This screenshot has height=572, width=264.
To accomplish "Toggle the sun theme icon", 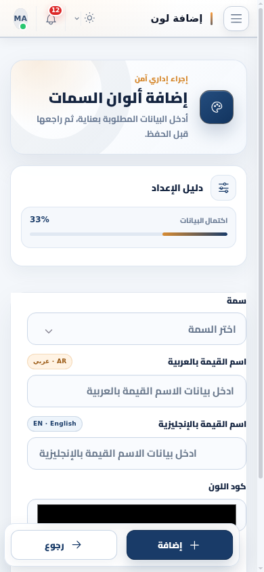I will pos(89,18).
